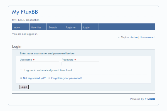Click bullet icon before Forgotten your password
Viewport: 167px width, 111px height.
(49, 78)
